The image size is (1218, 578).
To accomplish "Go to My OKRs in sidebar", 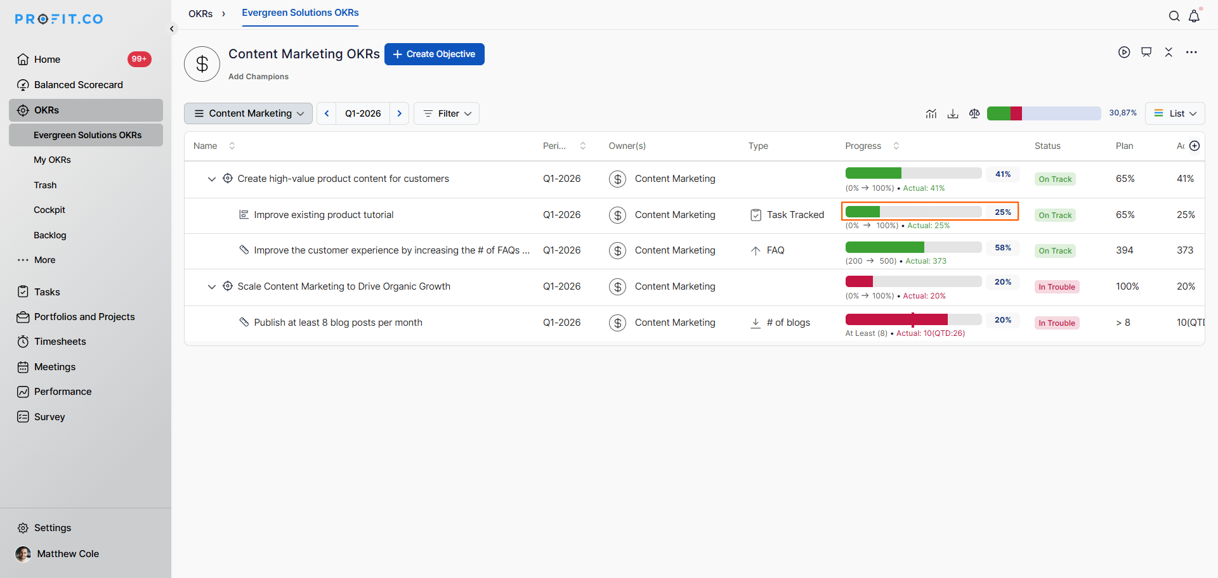I will click(x=52, y=160).
